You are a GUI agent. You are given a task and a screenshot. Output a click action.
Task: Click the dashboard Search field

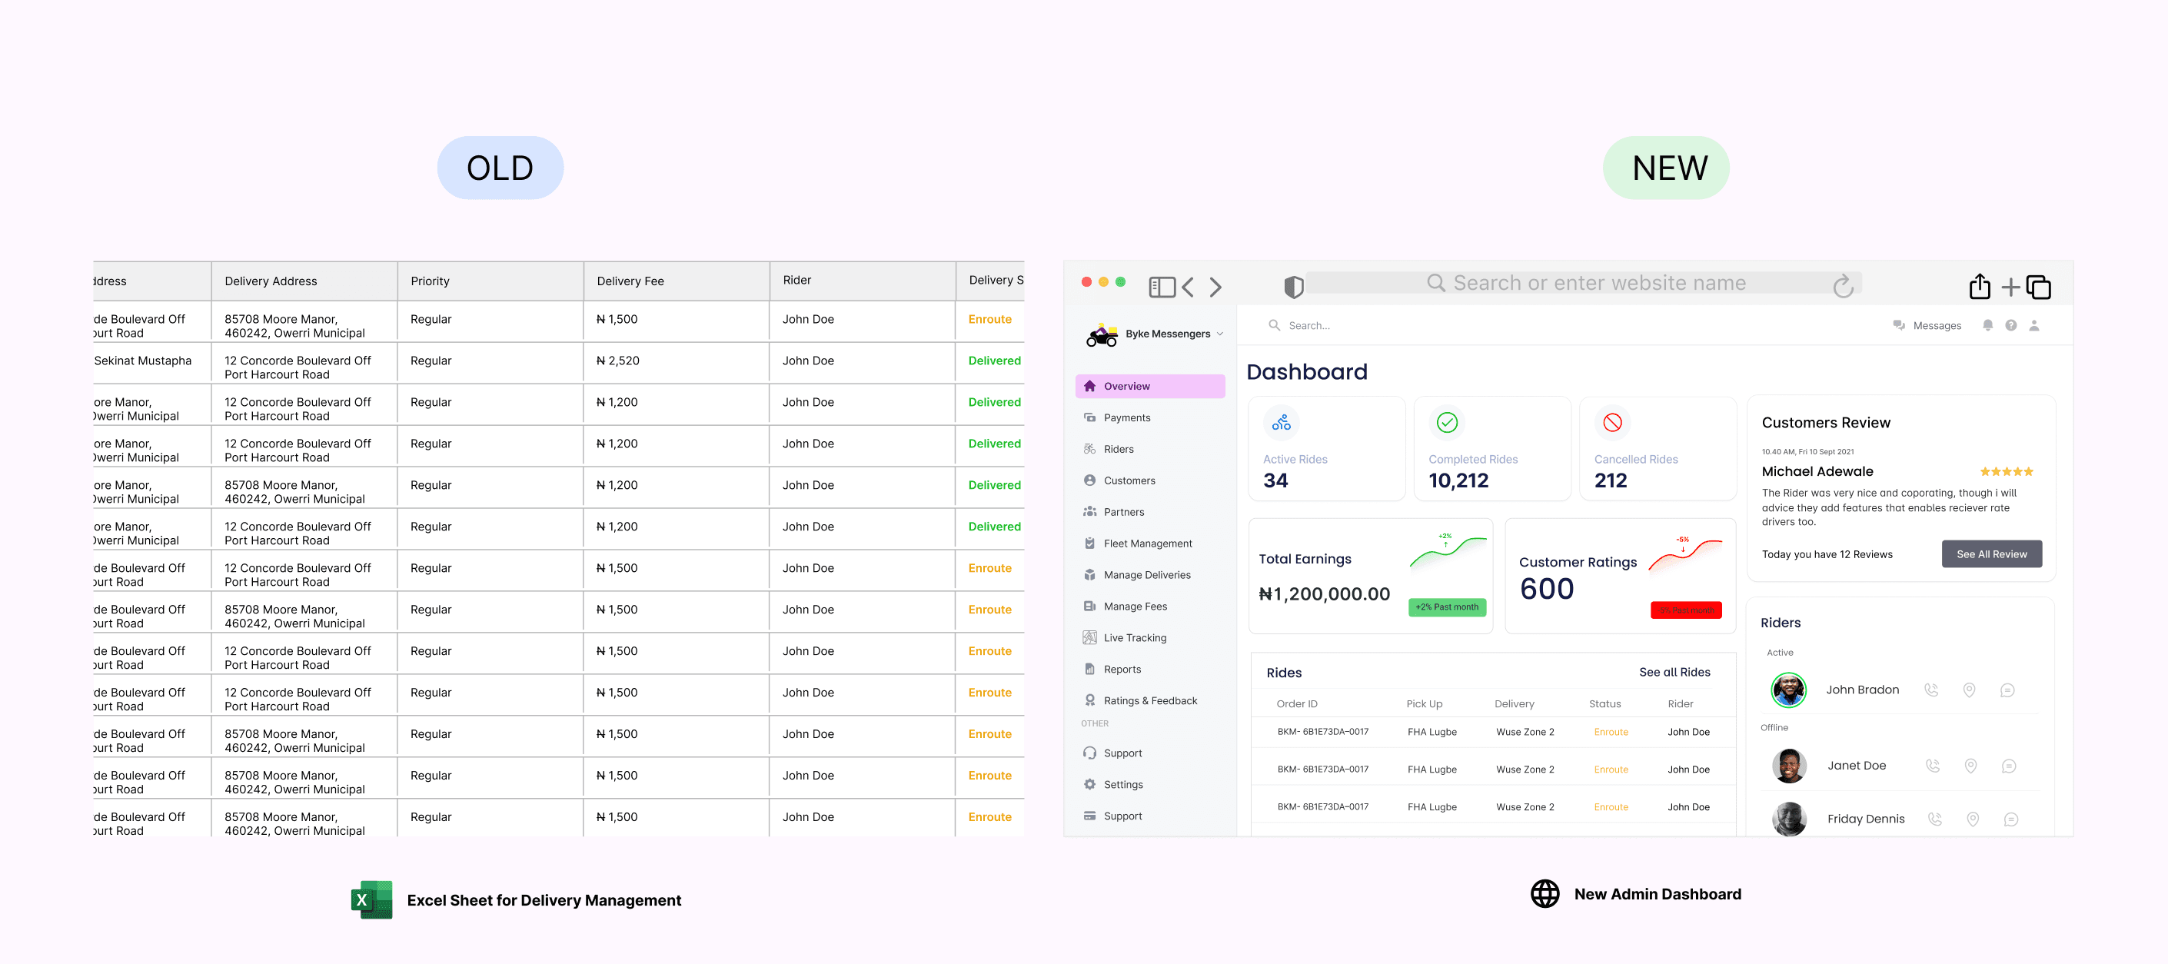(x=1308, y=325)
